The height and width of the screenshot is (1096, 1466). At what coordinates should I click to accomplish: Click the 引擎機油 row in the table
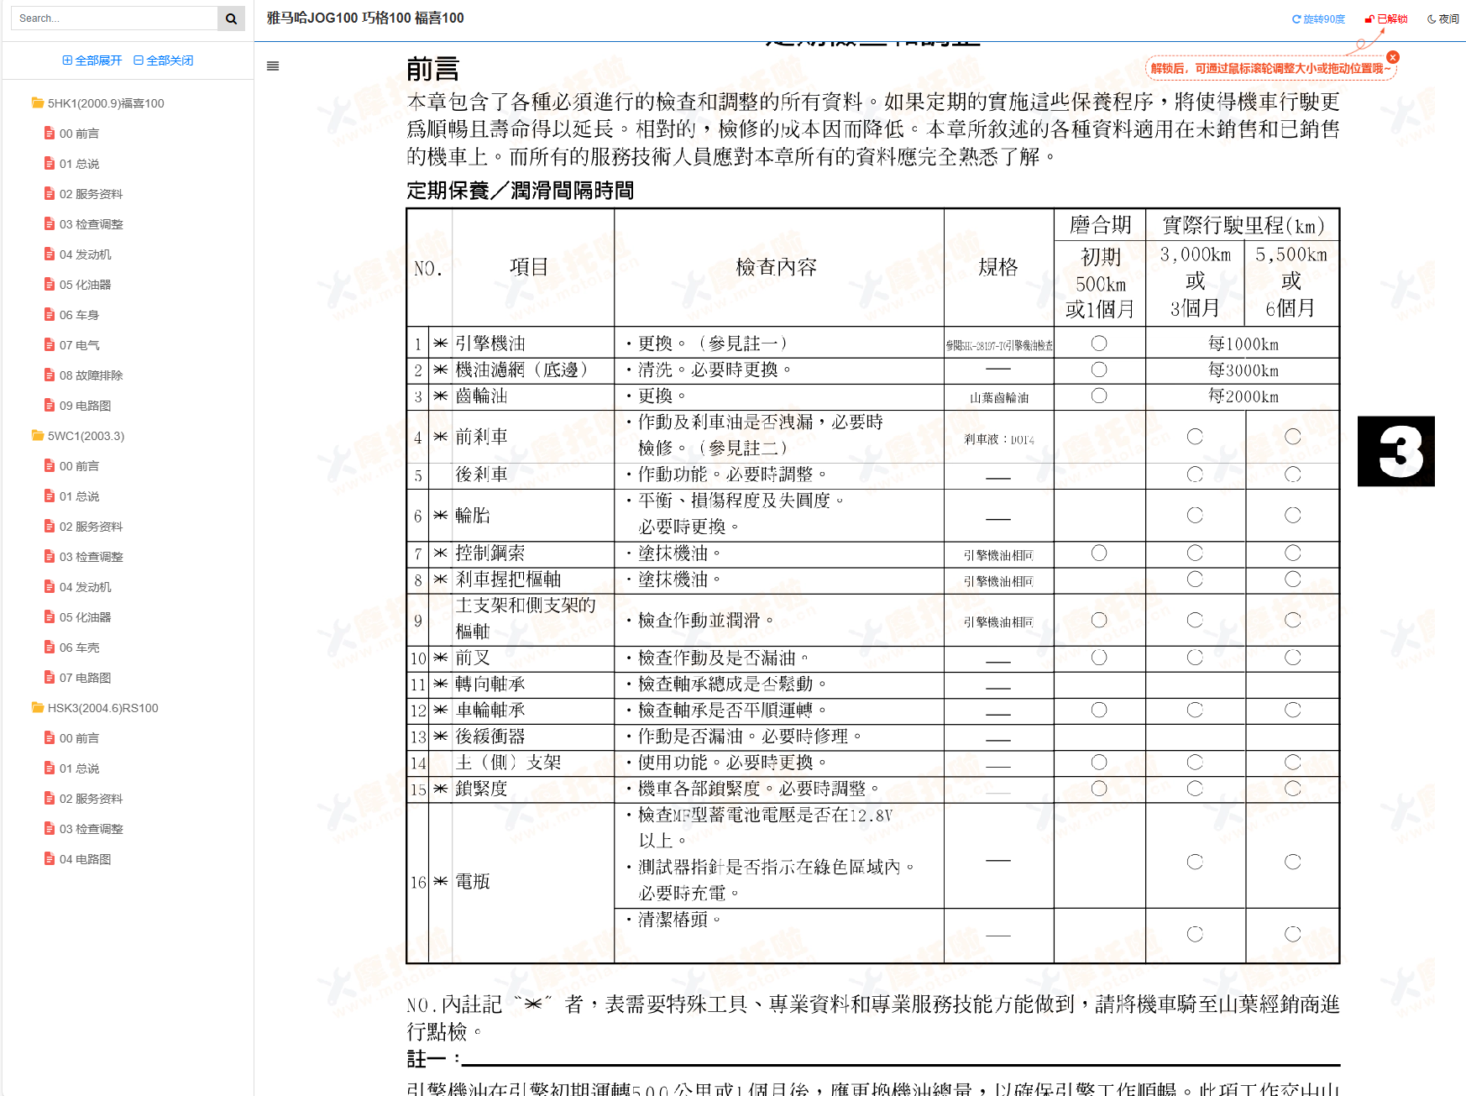pos(872,343)
